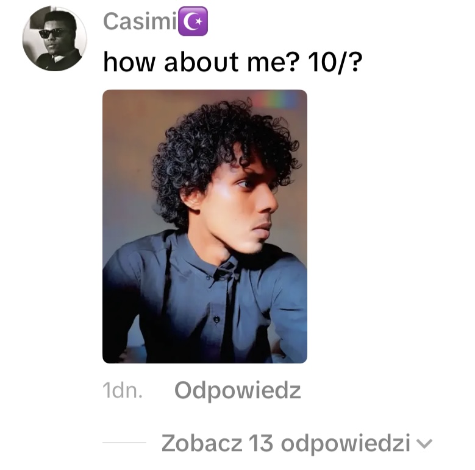View the attached curly-haired man photo
Screen dimensions: 475x470
tap(205, 226)
